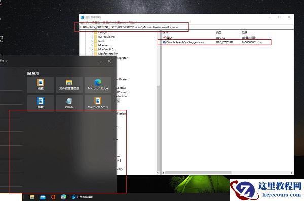The width and height of the screenshot is (304, 201).
Task: Switch to 注册表编辑器 taskbar button
Action: click(82, 197)
